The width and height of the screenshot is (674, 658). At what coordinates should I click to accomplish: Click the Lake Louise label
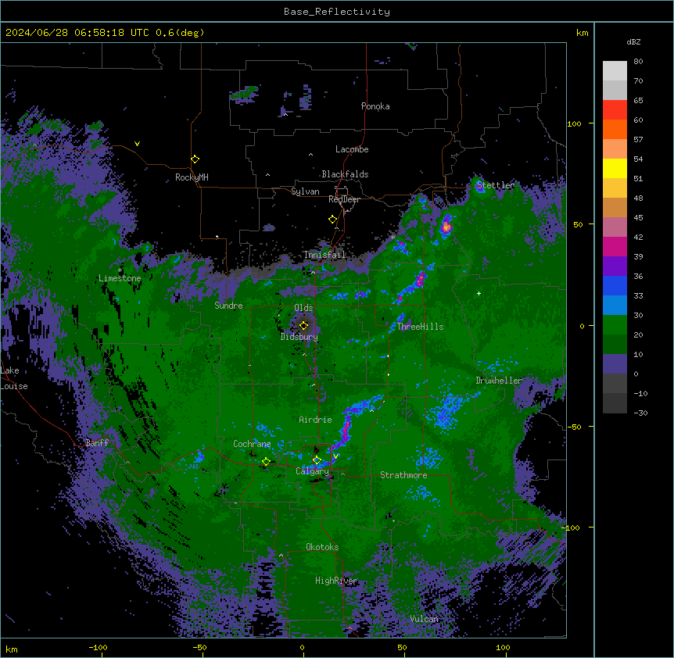click(x=14, y=378)
